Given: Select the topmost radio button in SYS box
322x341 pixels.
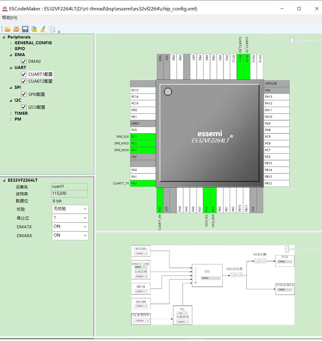Looking at the screenshot, I should [196, 269].
